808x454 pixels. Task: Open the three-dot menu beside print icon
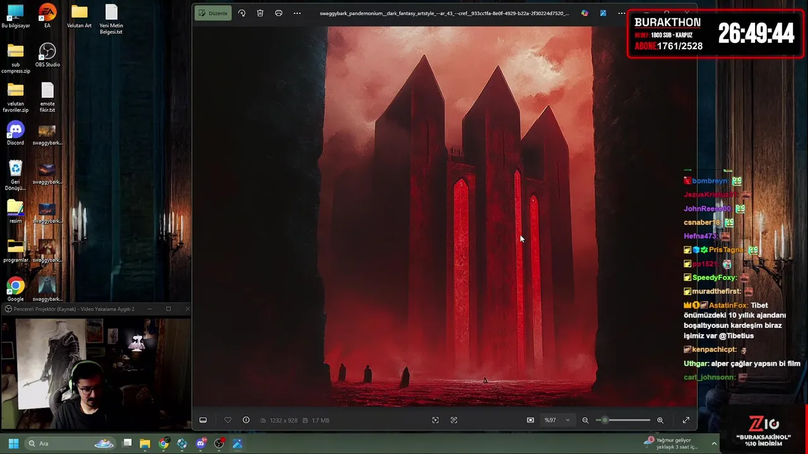(297, 13)
